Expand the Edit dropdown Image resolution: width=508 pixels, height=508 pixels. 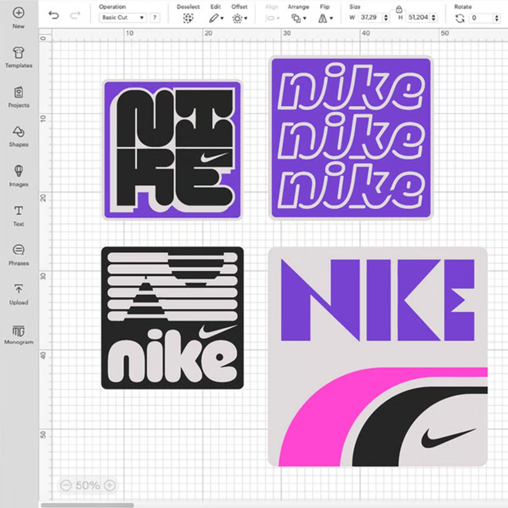(216, 18)
